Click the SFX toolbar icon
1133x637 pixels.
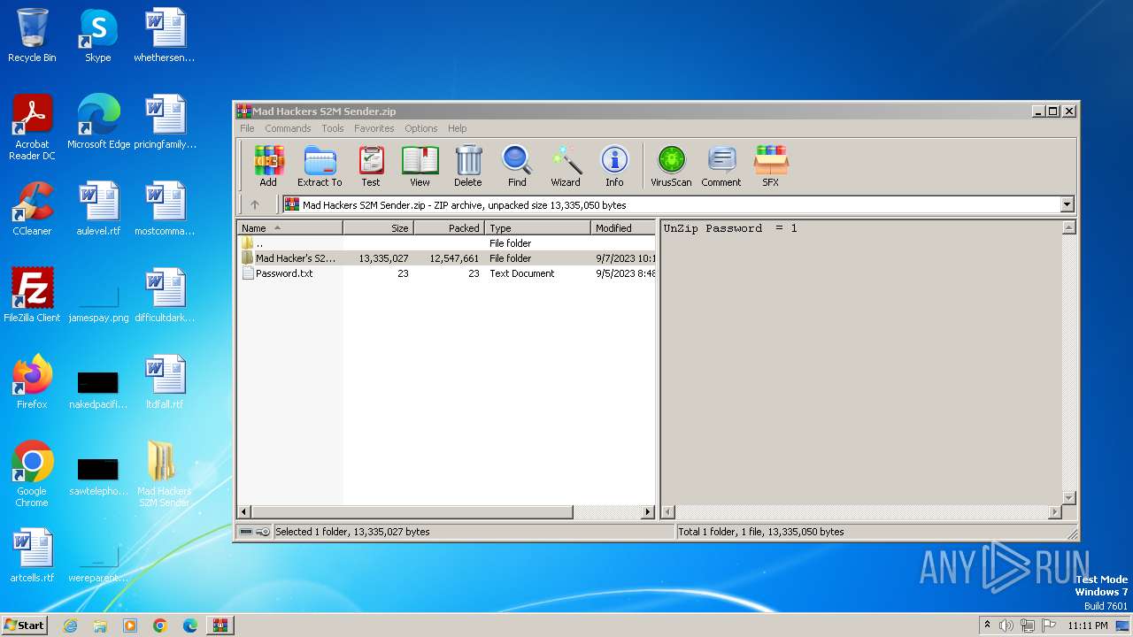[771, 166]
